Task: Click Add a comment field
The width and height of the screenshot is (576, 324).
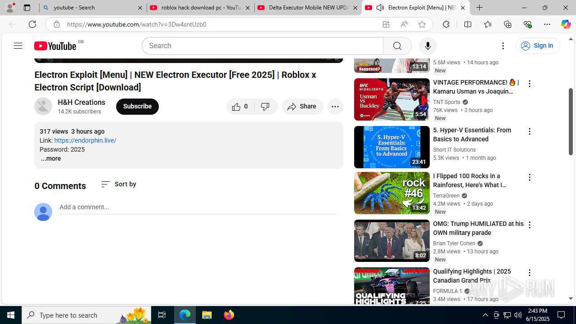Action: [198, 207]
